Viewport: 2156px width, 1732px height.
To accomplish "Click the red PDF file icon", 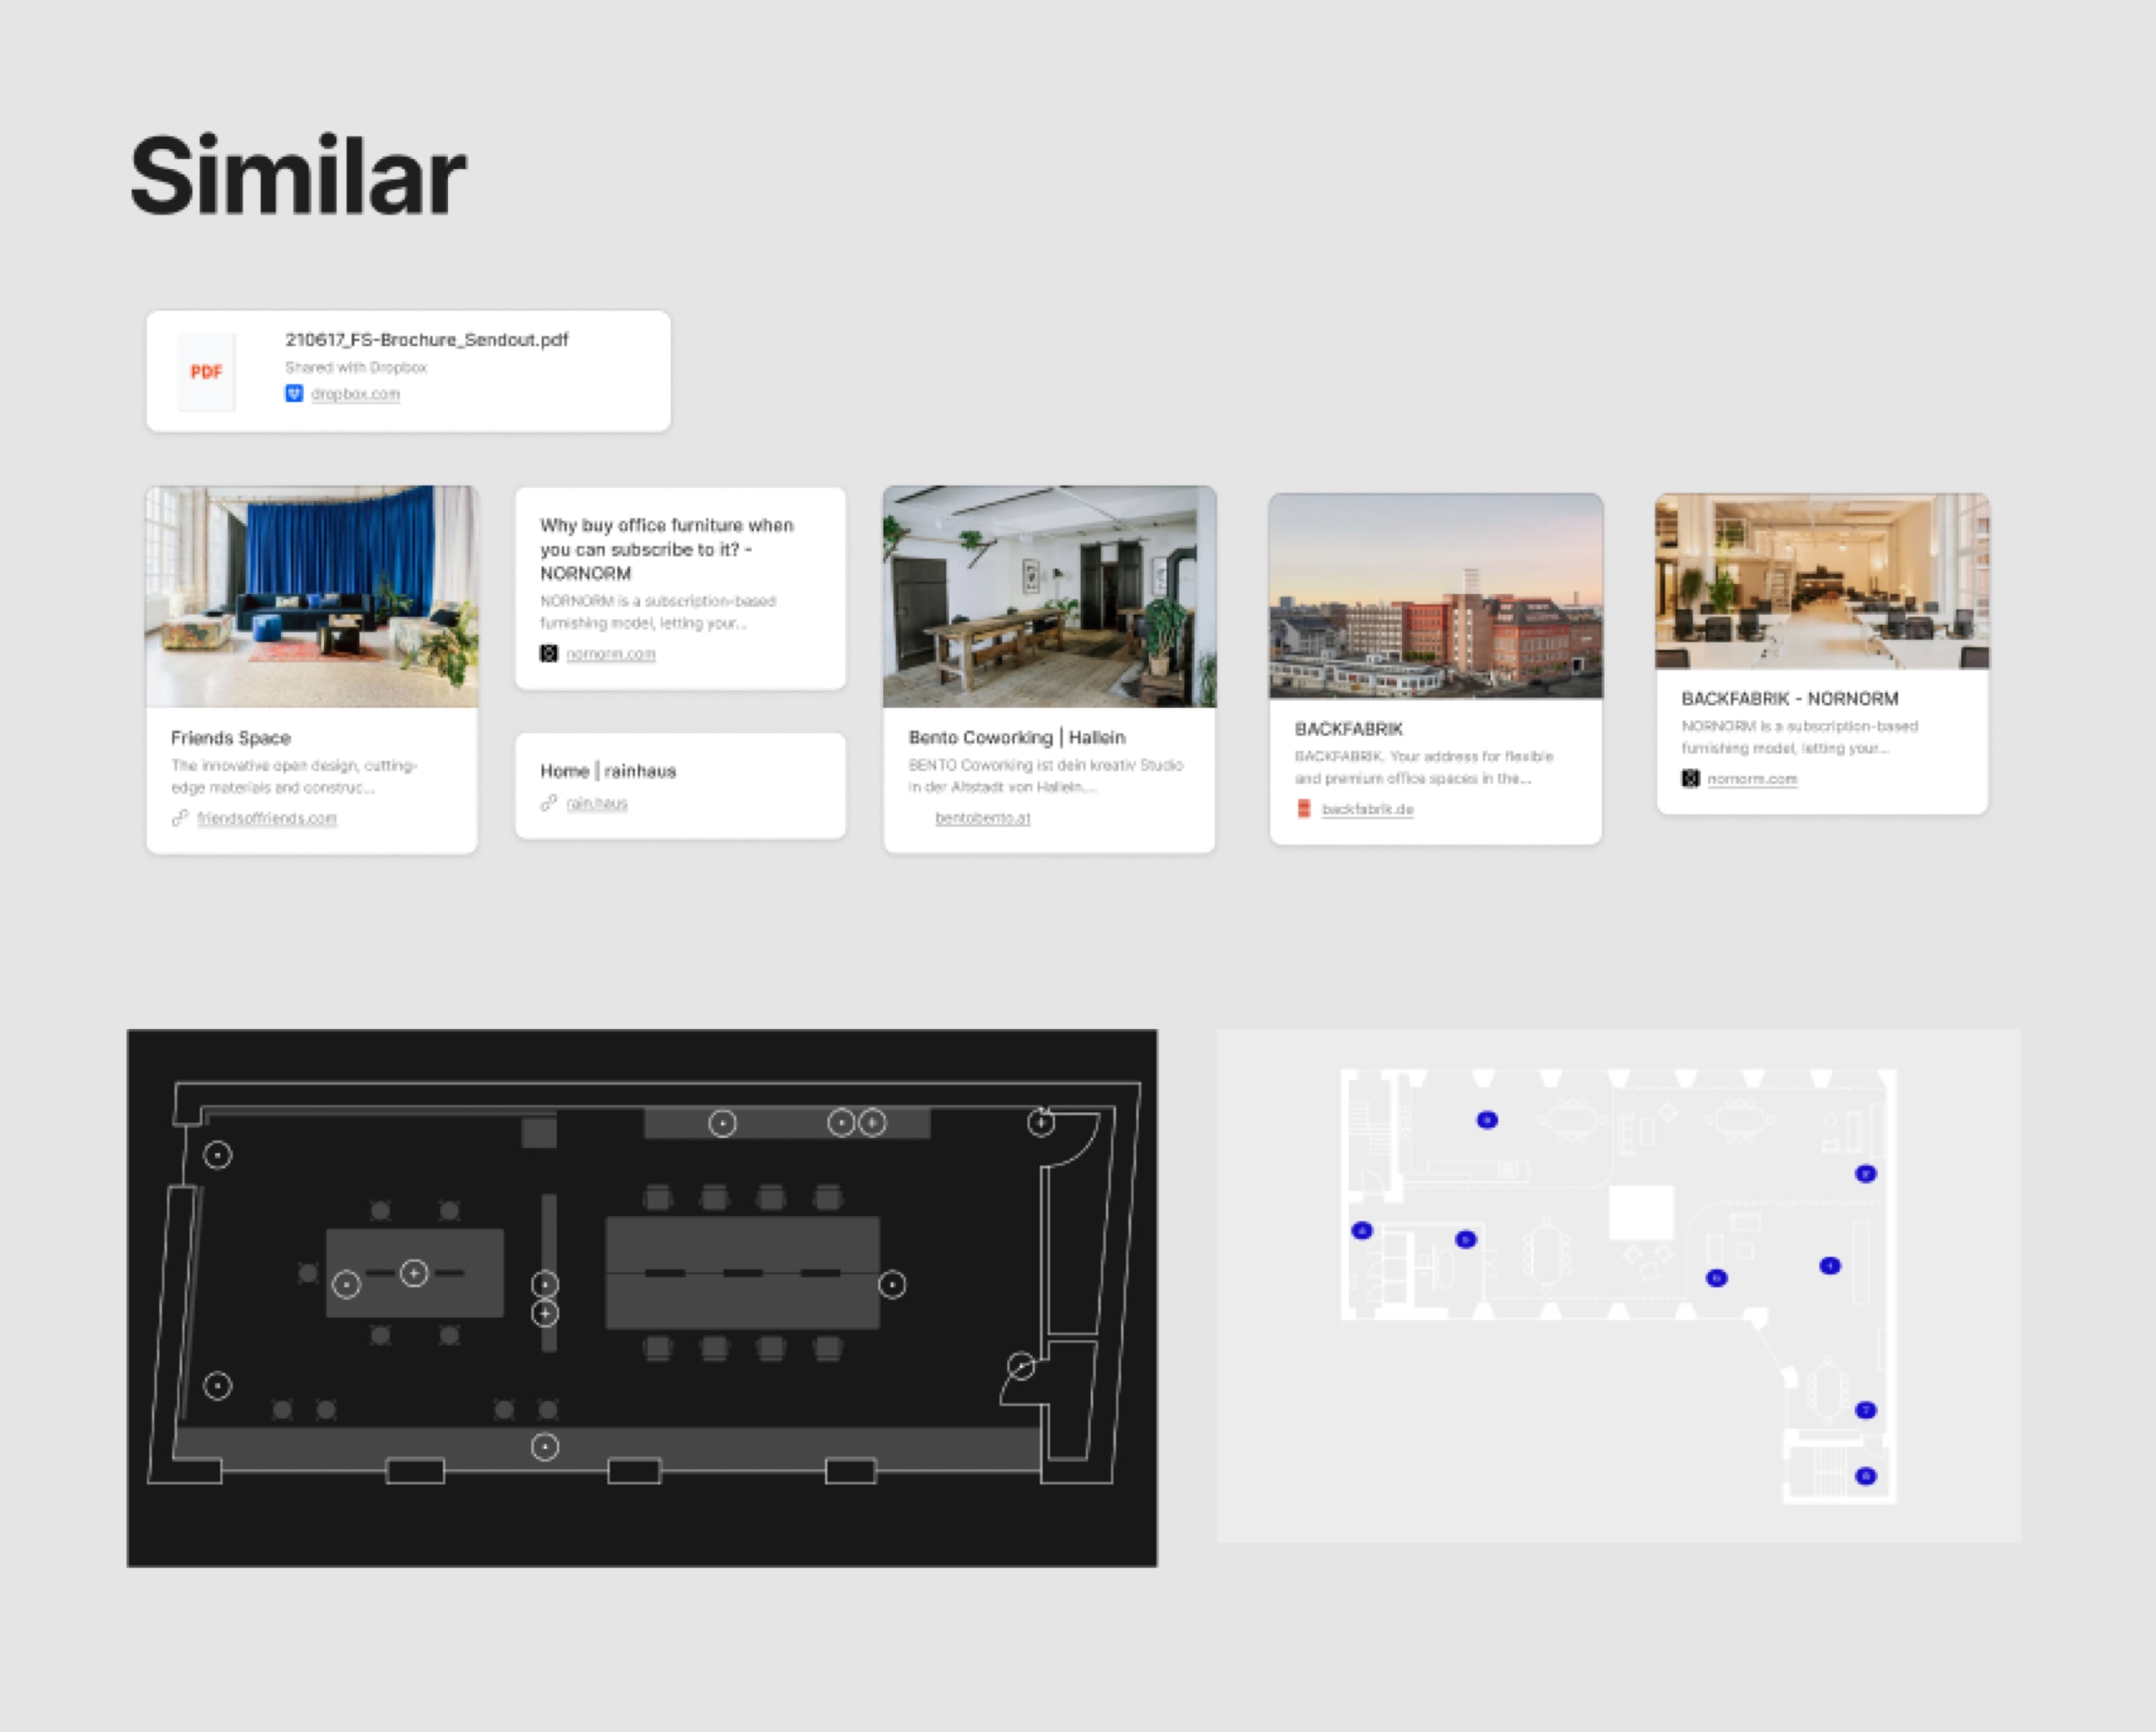I will coord(206,372).
